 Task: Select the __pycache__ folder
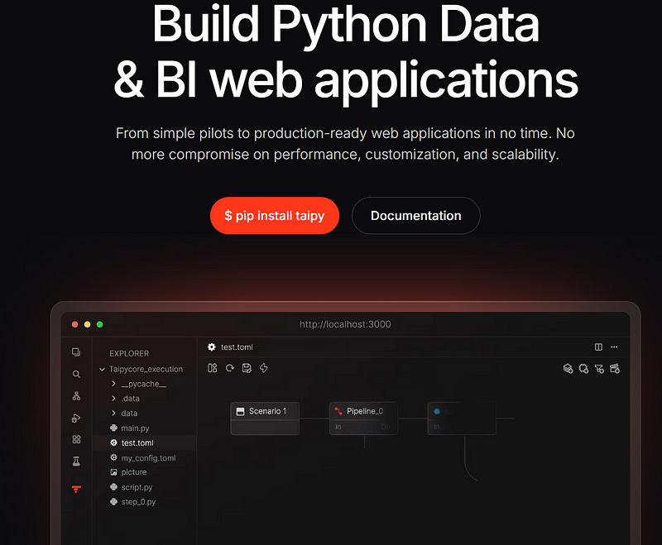pyautogui.click(x=143, y=384)
